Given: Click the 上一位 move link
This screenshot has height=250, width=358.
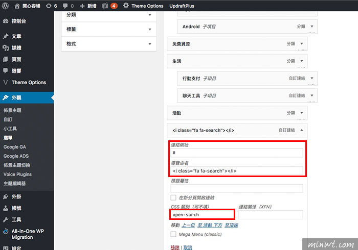Looking at the screenshot, I should click(188, 225).
